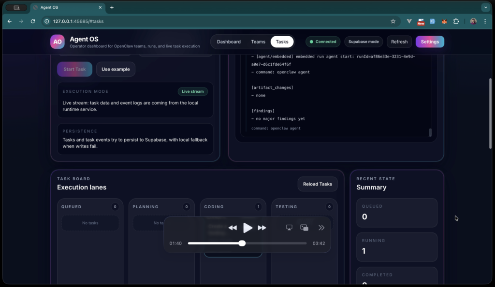The height and width of the screenshot is (287, 495).
Task: Expand the double-chevron menu on the media player
Action: [321, 227]
